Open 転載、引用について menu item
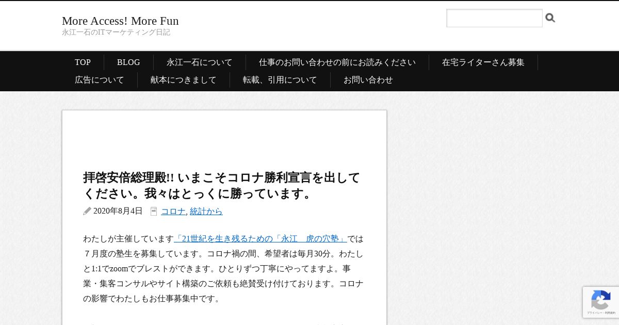The image size is (619, 325). [280, 80]
